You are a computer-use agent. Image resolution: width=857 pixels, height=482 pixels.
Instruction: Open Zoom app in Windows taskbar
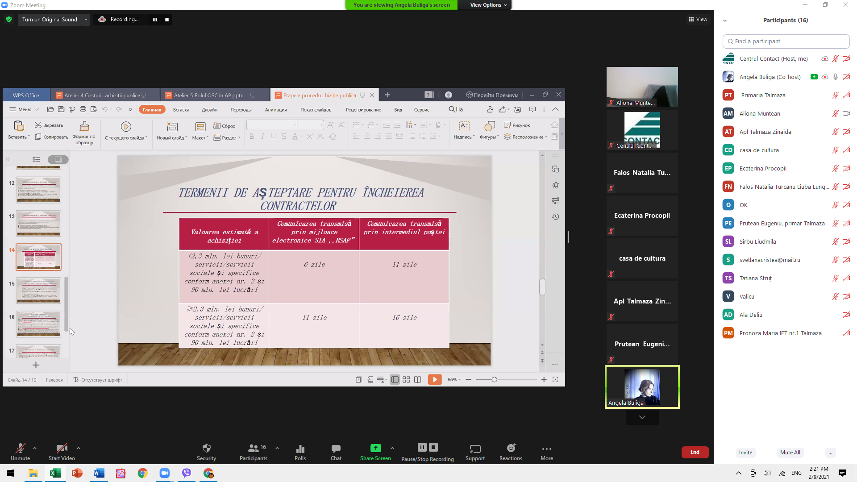click(x=165, y=473)
